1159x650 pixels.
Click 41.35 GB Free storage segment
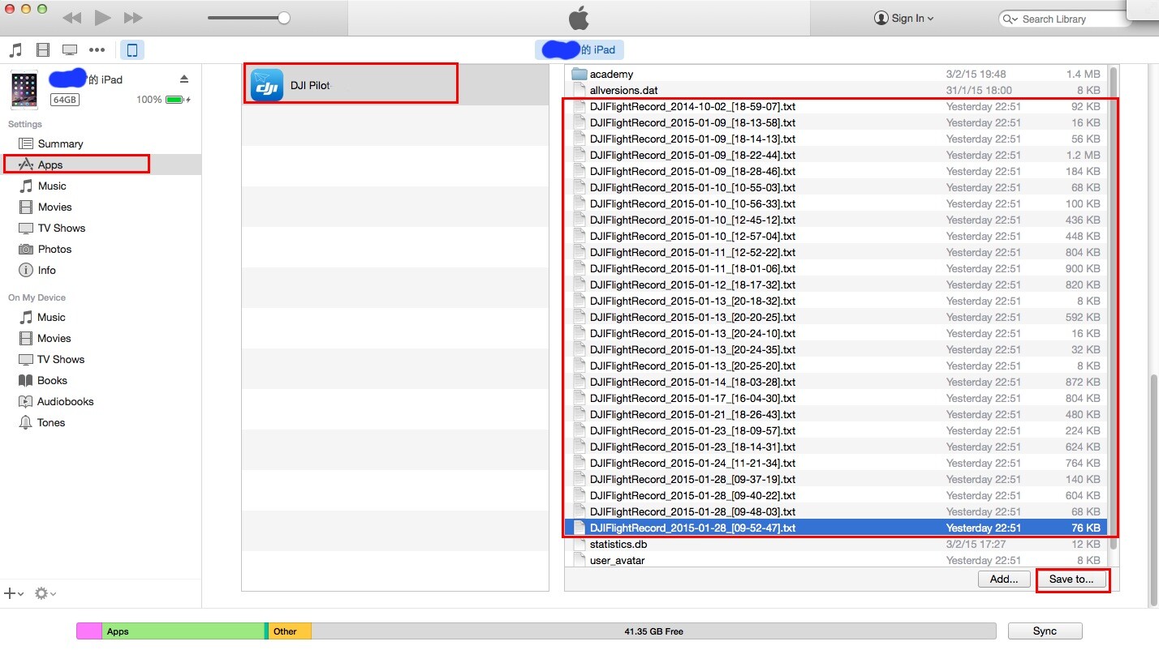[x=653, y=631]
